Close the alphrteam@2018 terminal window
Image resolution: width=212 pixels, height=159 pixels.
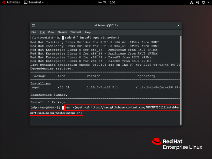pos(178,25)
